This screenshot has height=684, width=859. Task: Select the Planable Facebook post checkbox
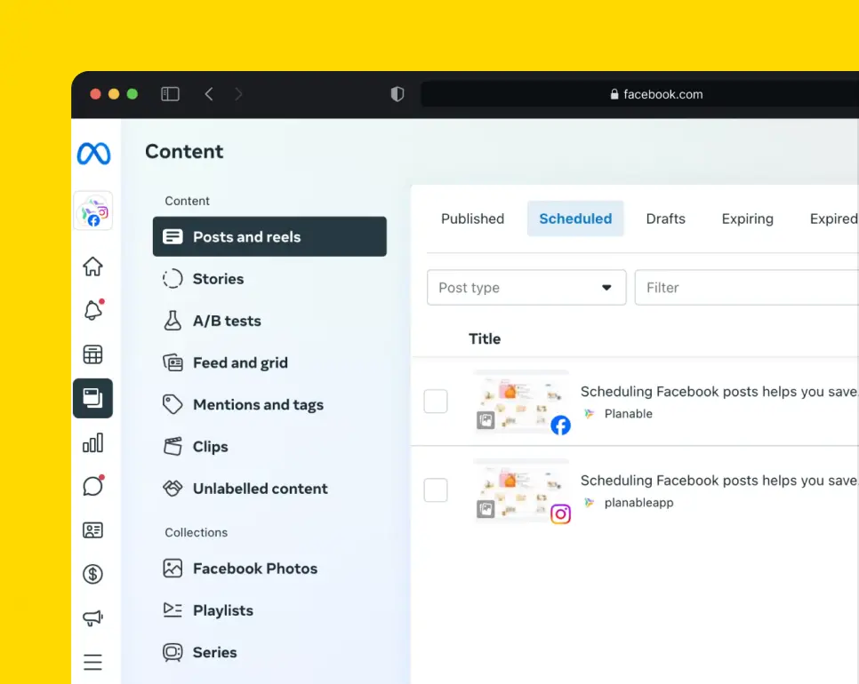pos(436,402)
